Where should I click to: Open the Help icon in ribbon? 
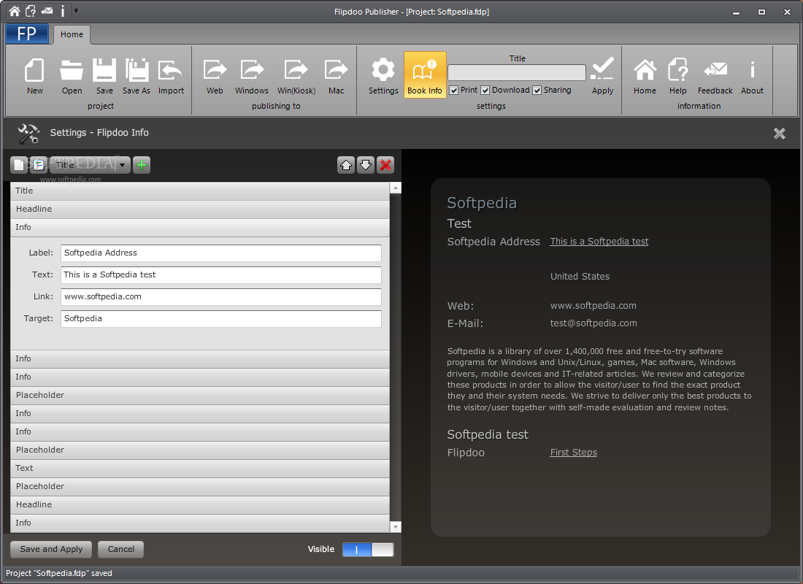click(x=677, y=76)
